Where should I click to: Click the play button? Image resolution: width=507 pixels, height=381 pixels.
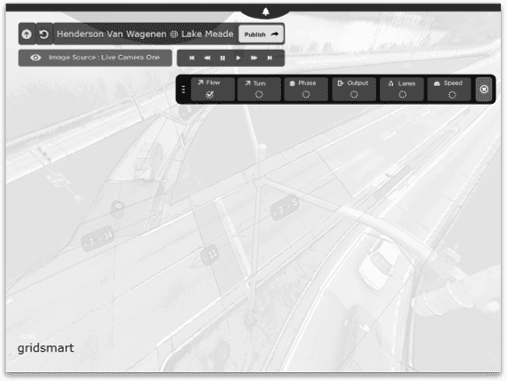[x=238, y=58]
